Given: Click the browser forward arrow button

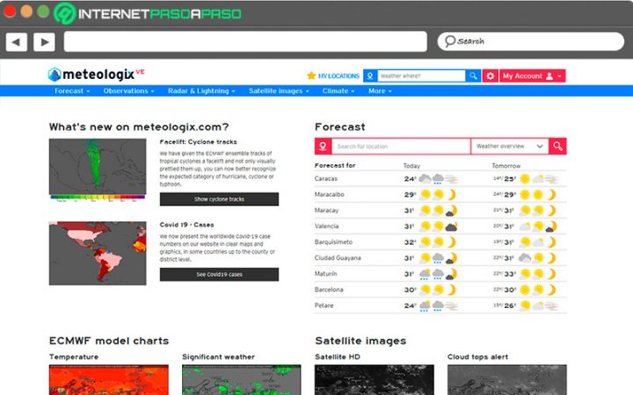Looking at the screenshot, I should (x=45, y=41).
